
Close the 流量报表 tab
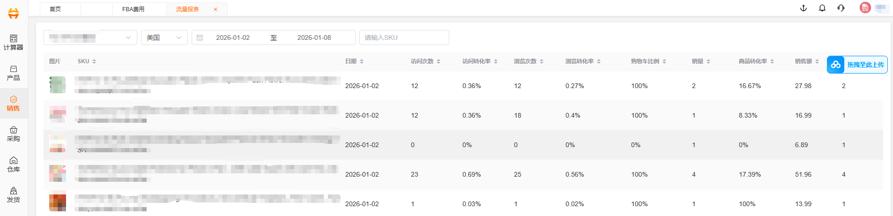216,9
